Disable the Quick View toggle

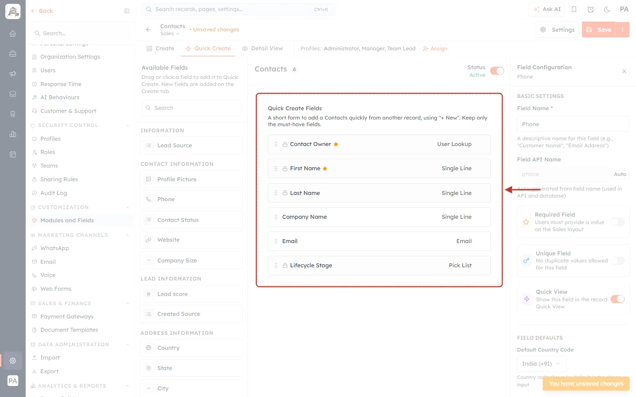click(x=618, y=299)
